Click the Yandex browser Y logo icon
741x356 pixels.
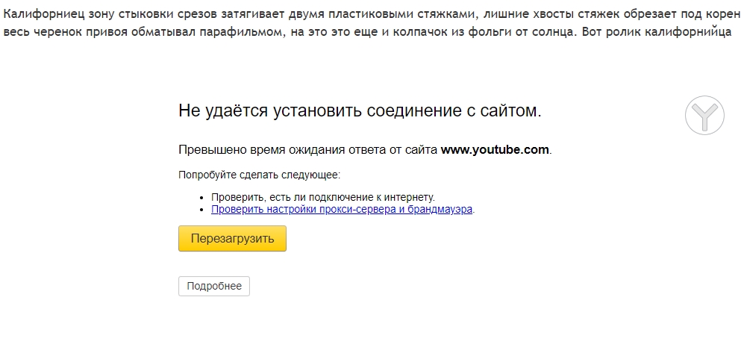[704, 115]
